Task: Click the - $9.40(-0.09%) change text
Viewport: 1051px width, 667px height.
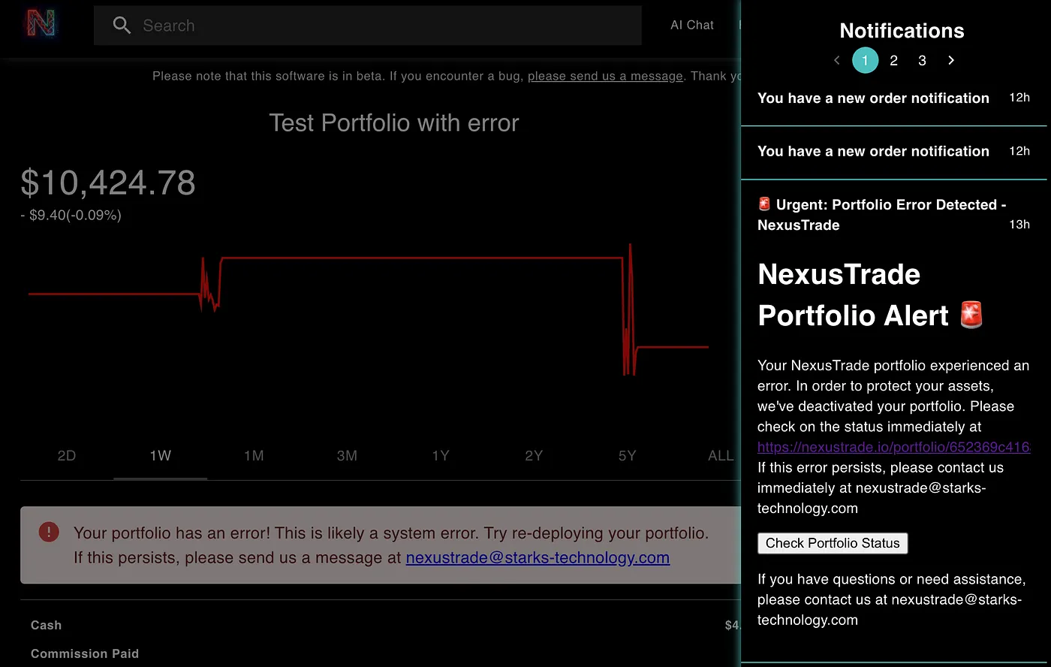Action: 71,216
